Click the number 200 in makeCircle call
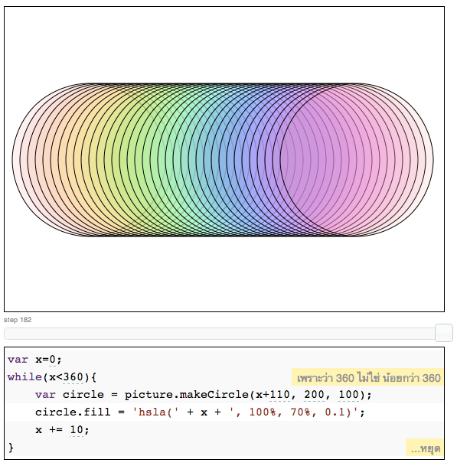 pos(315,395)
